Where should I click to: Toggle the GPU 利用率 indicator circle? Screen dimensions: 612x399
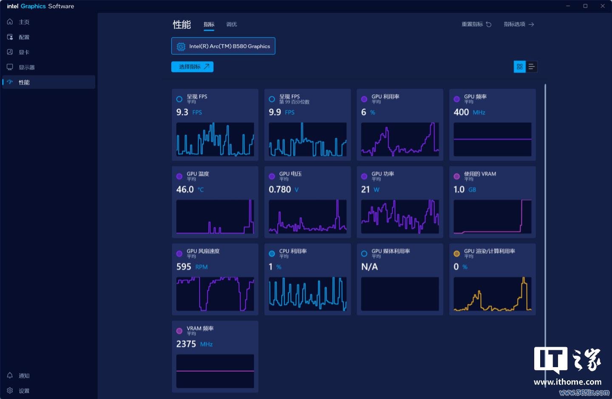364,99
